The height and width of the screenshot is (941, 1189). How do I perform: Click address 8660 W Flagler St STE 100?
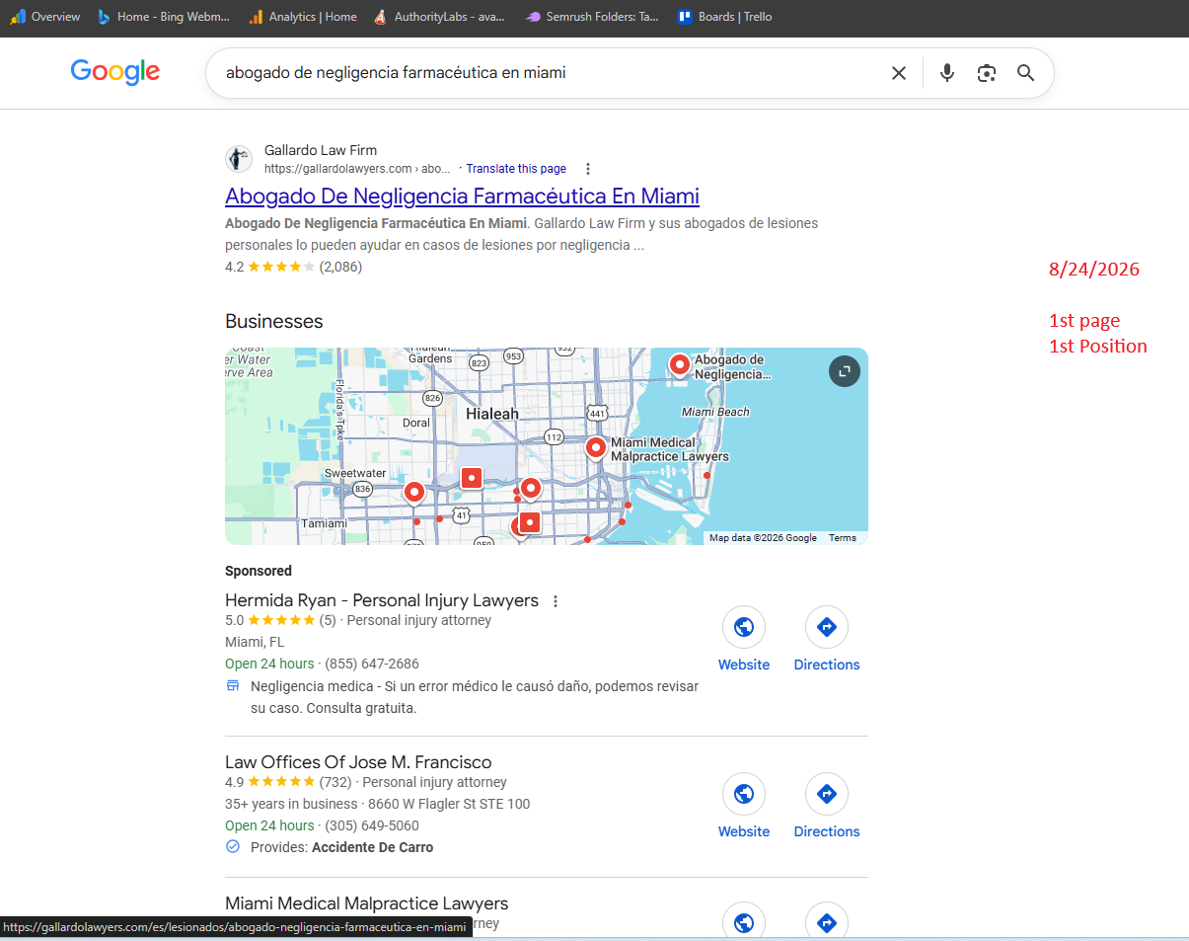click(449, 804)
